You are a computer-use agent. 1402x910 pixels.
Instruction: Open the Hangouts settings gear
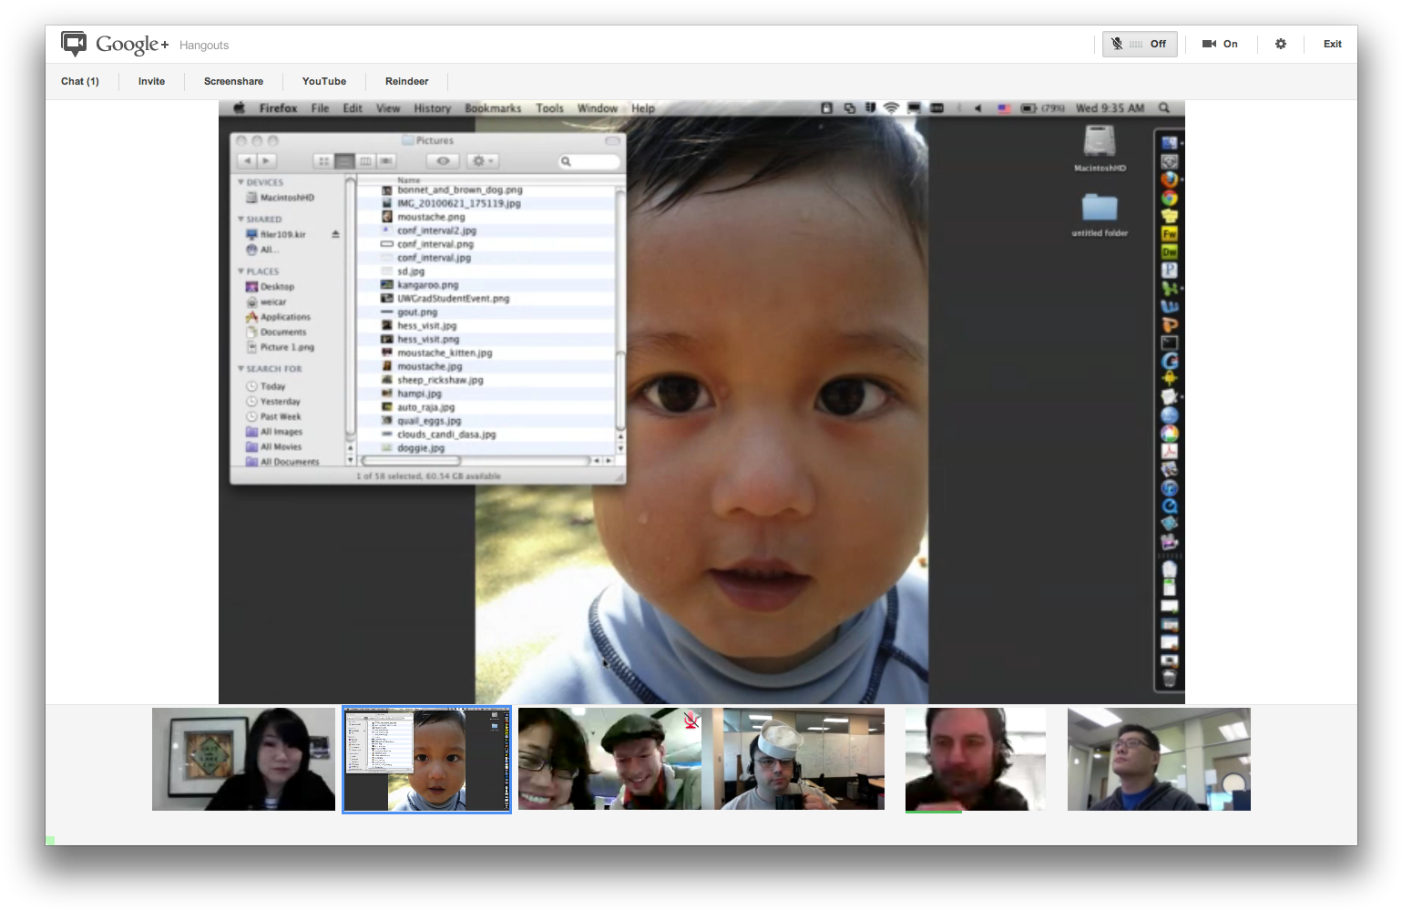coord(1281,44)
